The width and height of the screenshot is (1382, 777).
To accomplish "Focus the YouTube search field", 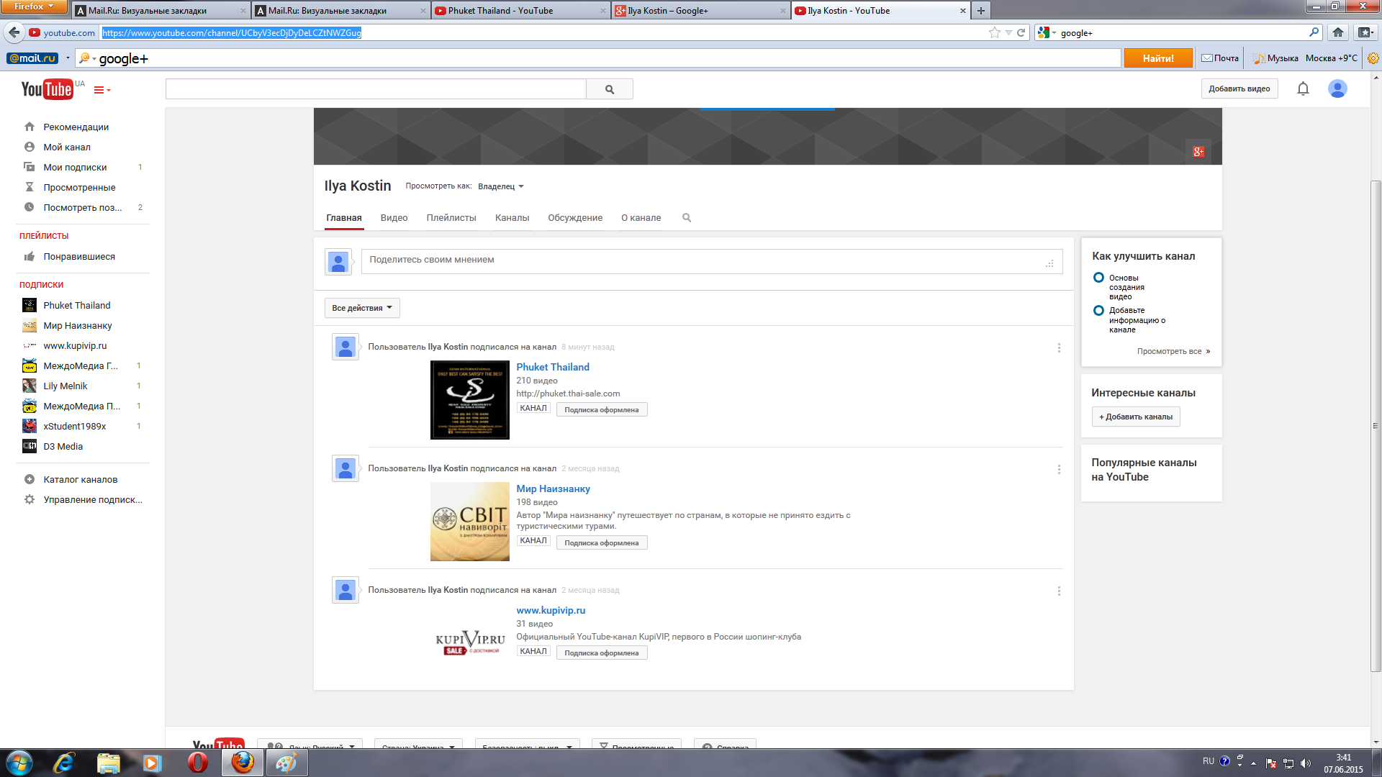I will [376, 89].
